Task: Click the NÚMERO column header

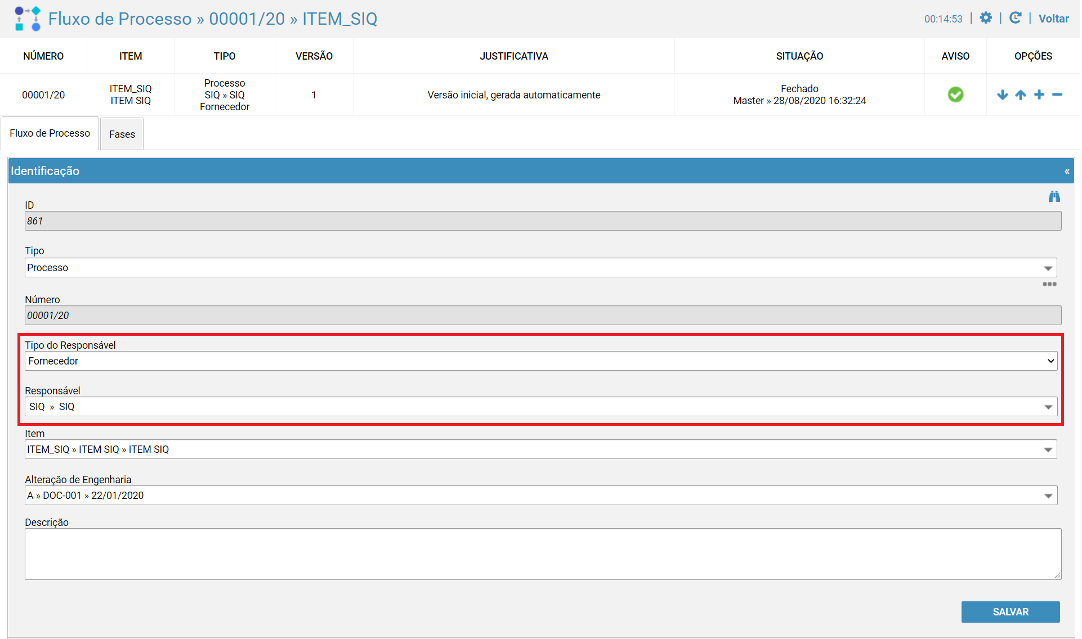Action: pyautogui.click(x=43, y=56)
